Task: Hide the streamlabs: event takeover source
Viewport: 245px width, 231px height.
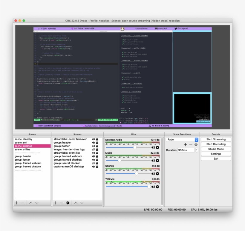Action: coord(93,139)
